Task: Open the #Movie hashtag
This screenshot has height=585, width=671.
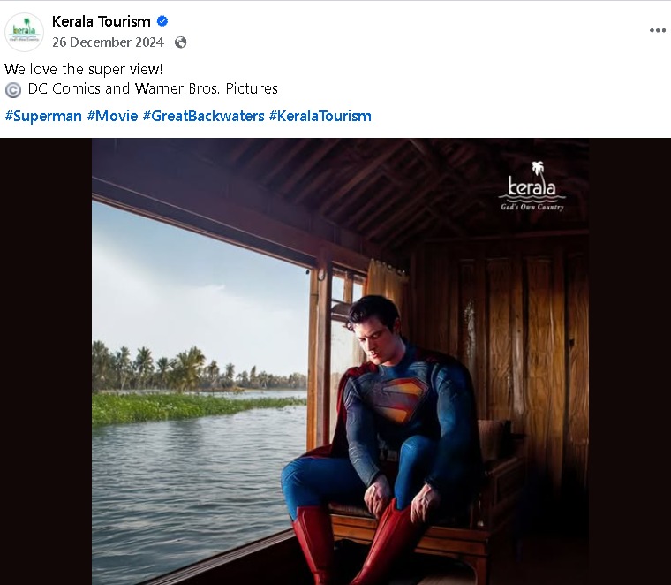Action: tap(112, 116)
